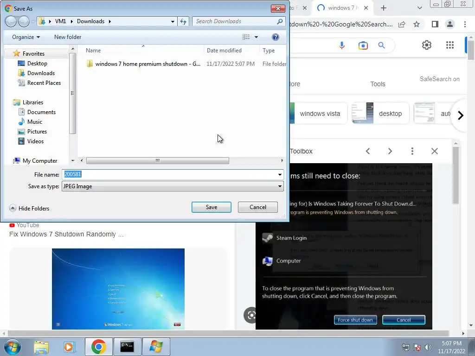Sort files by Date modified column
475x356 pixels.
224,51
